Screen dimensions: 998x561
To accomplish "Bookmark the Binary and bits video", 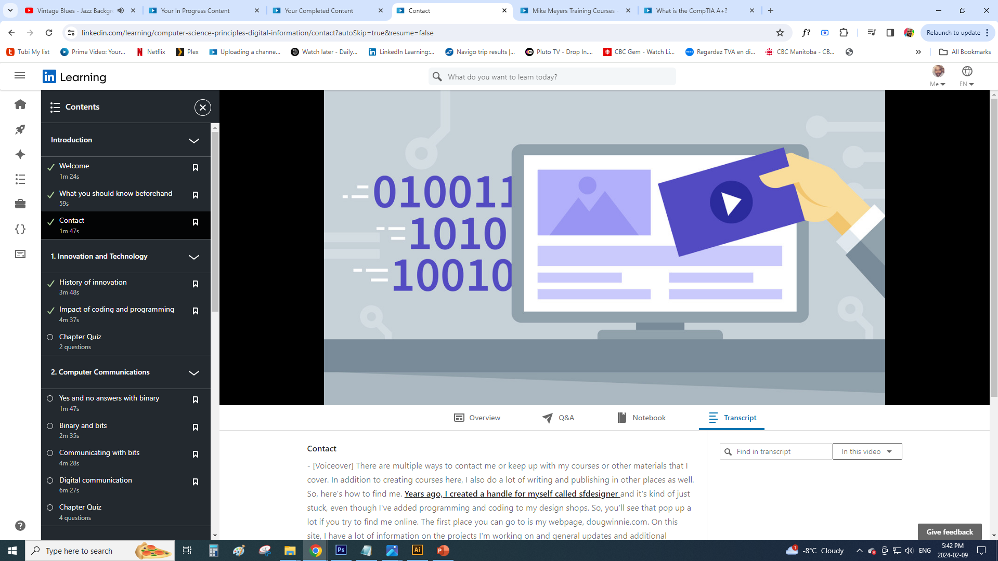I will 196,428.
